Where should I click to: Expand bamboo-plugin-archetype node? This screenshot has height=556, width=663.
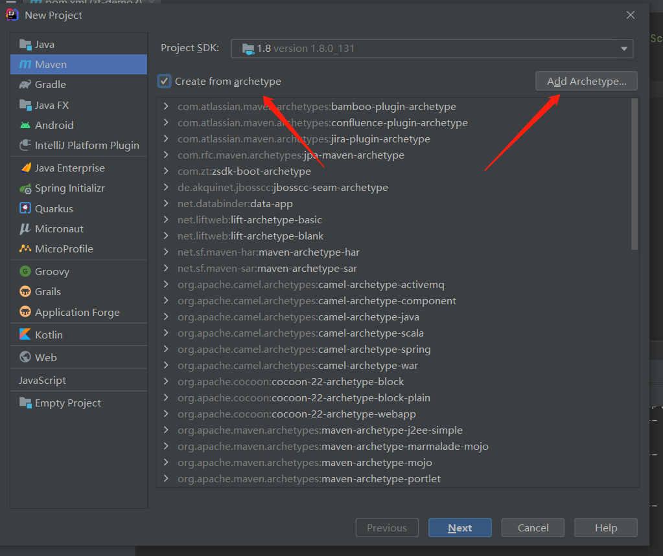click(166, 106)
